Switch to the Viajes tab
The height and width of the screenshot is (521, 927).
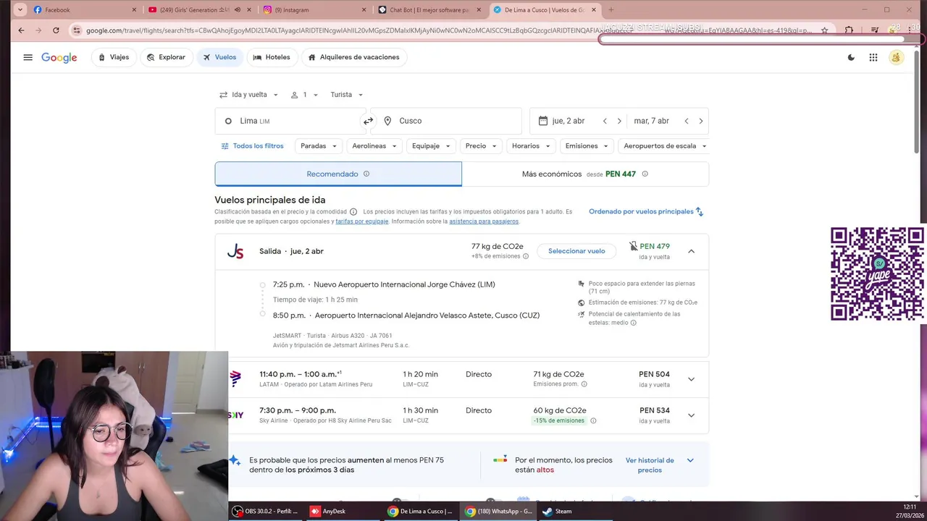point(114,57)
